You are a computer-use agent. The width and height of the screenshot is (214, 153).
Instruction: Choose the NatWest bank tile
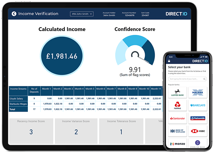(x=177, y=105)
